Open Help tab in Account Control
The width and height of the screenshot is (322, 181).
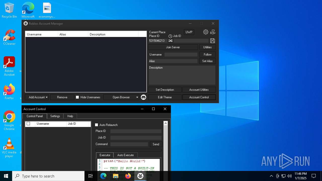[x=70, y=116]
